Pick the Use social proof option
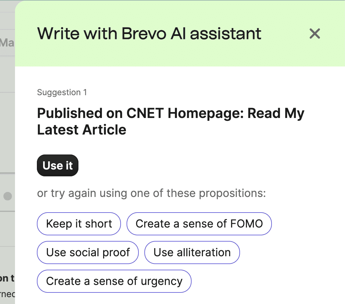Viewport: 345px width, 304px height. [x=88, y=252]
